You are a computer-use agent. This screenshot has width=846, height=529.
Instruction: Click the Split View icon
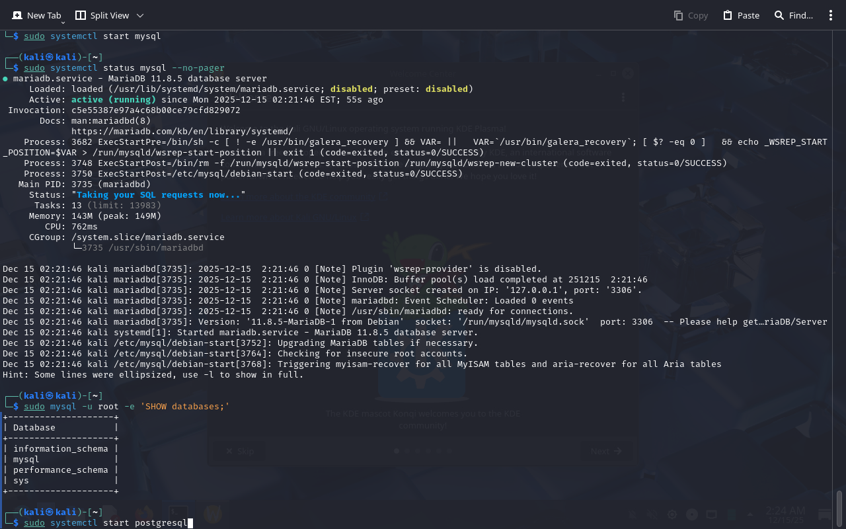coord(81,15)
